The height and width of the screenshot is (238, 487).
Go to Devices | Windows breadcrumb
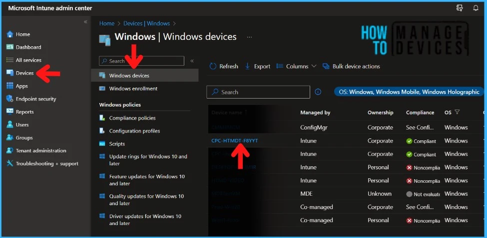coord(146,23)
